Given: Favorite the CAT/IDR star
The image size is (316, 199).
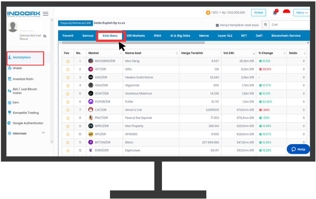Looking at the screenshot, I should [68, 110].
